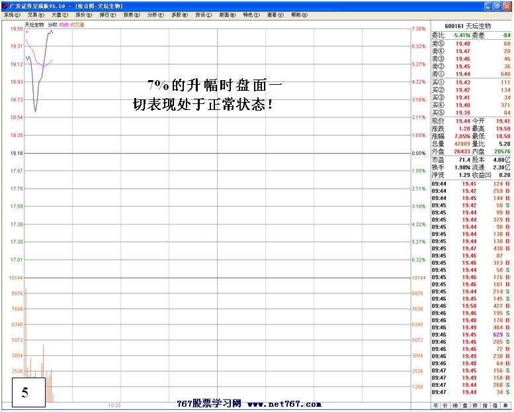Click the 委差 value -84

tap(507, 36)
